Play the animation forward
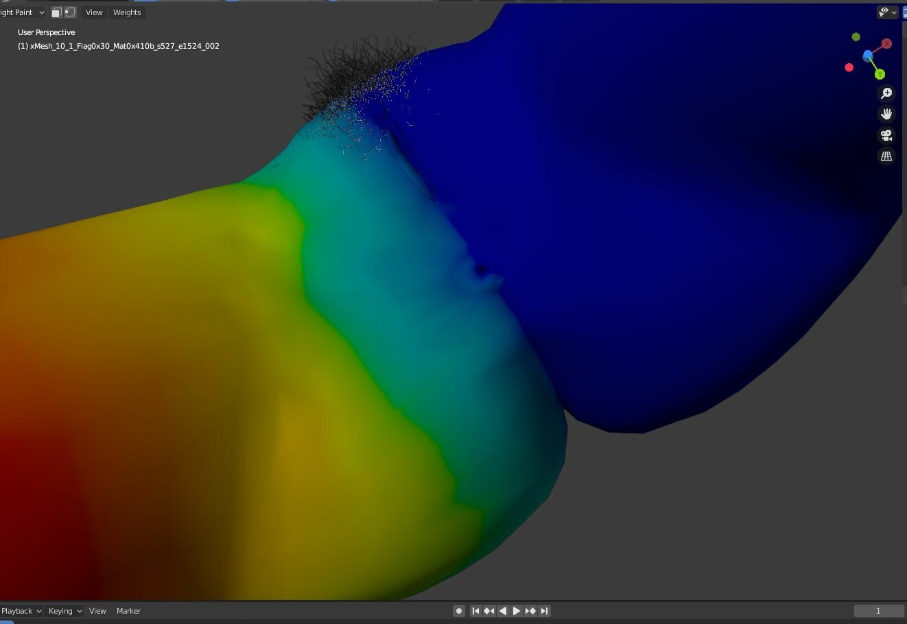Viewport: 907px width, 624px height. 517,611
